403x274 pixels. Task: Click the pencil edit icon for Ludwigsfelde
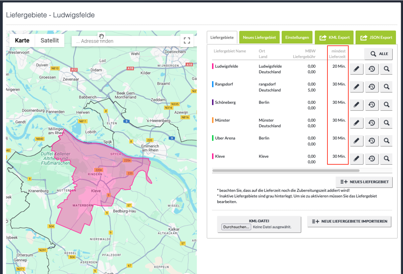pos(356,69)
